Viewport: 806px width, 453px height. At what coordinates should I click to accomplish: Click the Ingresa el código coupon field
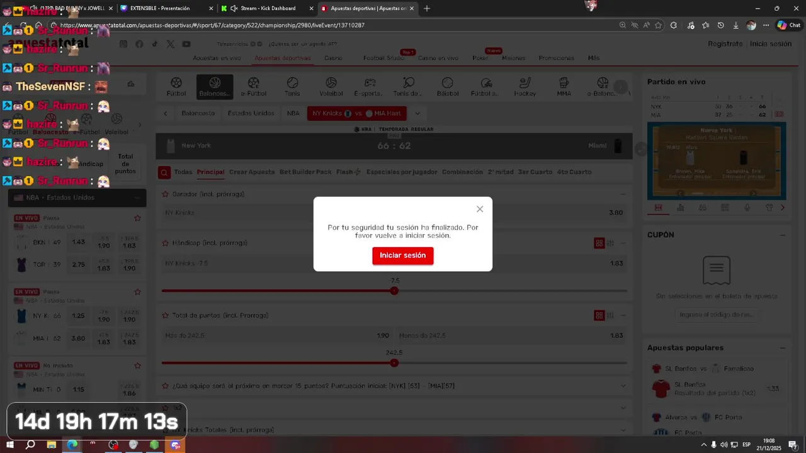pyautogui.click(x=717, y=315)
